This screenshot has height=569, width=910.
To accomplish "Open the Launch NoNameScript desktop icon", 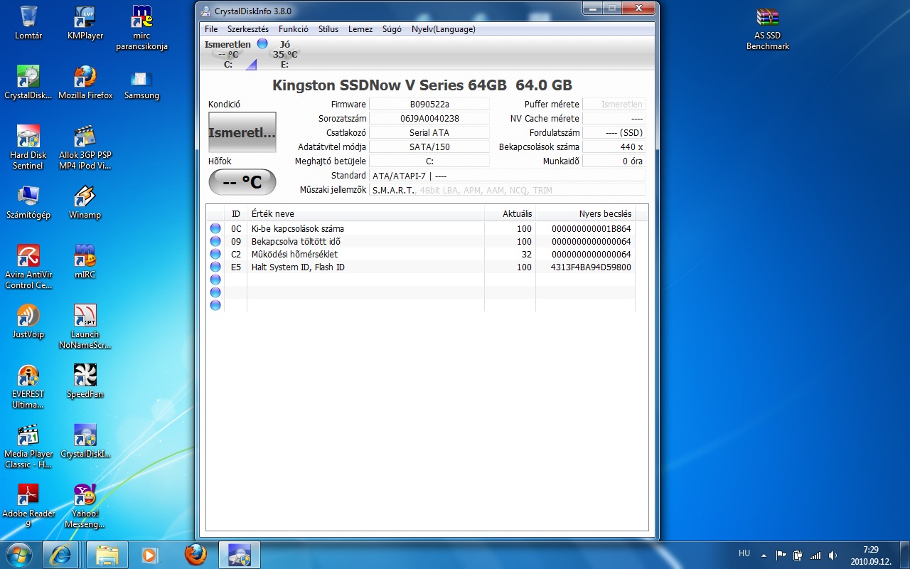I will (85, 326).
